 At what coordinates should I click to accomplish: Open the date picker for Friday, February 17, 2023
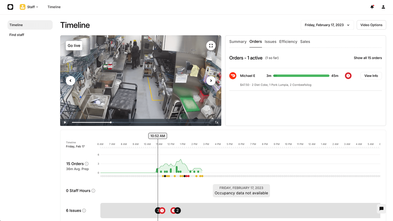coord(327,25)
